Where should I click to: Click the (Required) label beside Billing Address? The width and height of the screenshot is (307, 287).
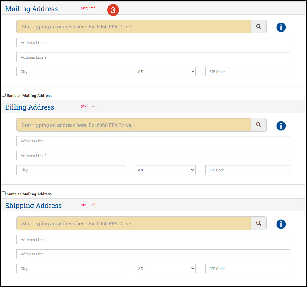[89, 106]
